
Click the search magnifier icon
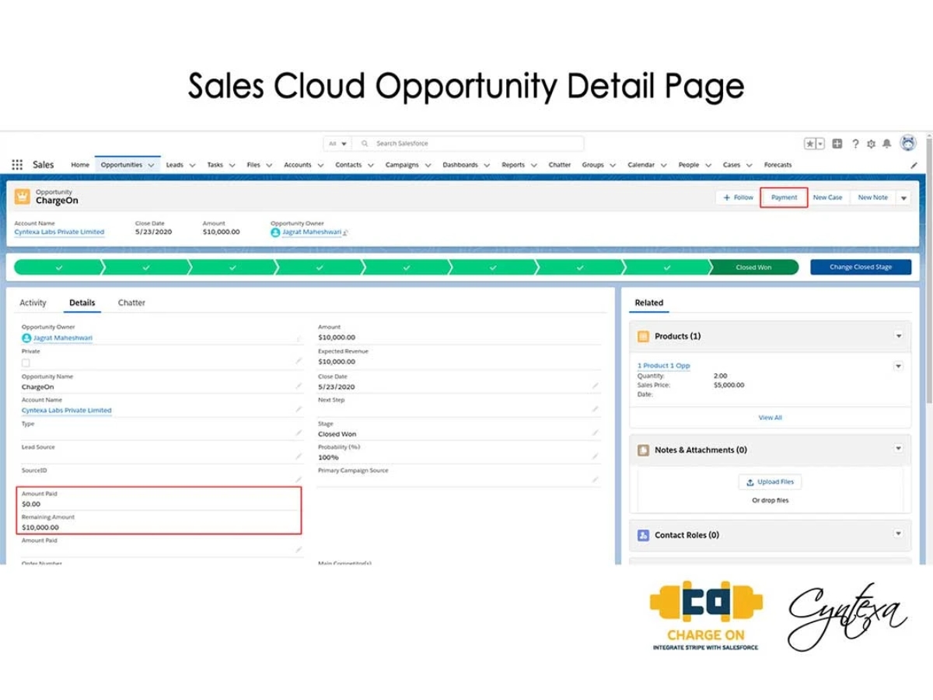pos(365,144)
